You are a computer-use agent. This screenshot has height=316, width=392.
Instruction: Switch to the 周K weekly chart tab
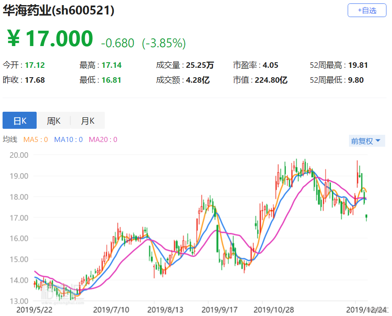54,120
